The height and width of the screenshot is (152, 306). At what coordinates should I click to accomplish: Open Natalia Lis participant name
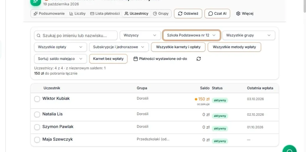tap(53, 114)
